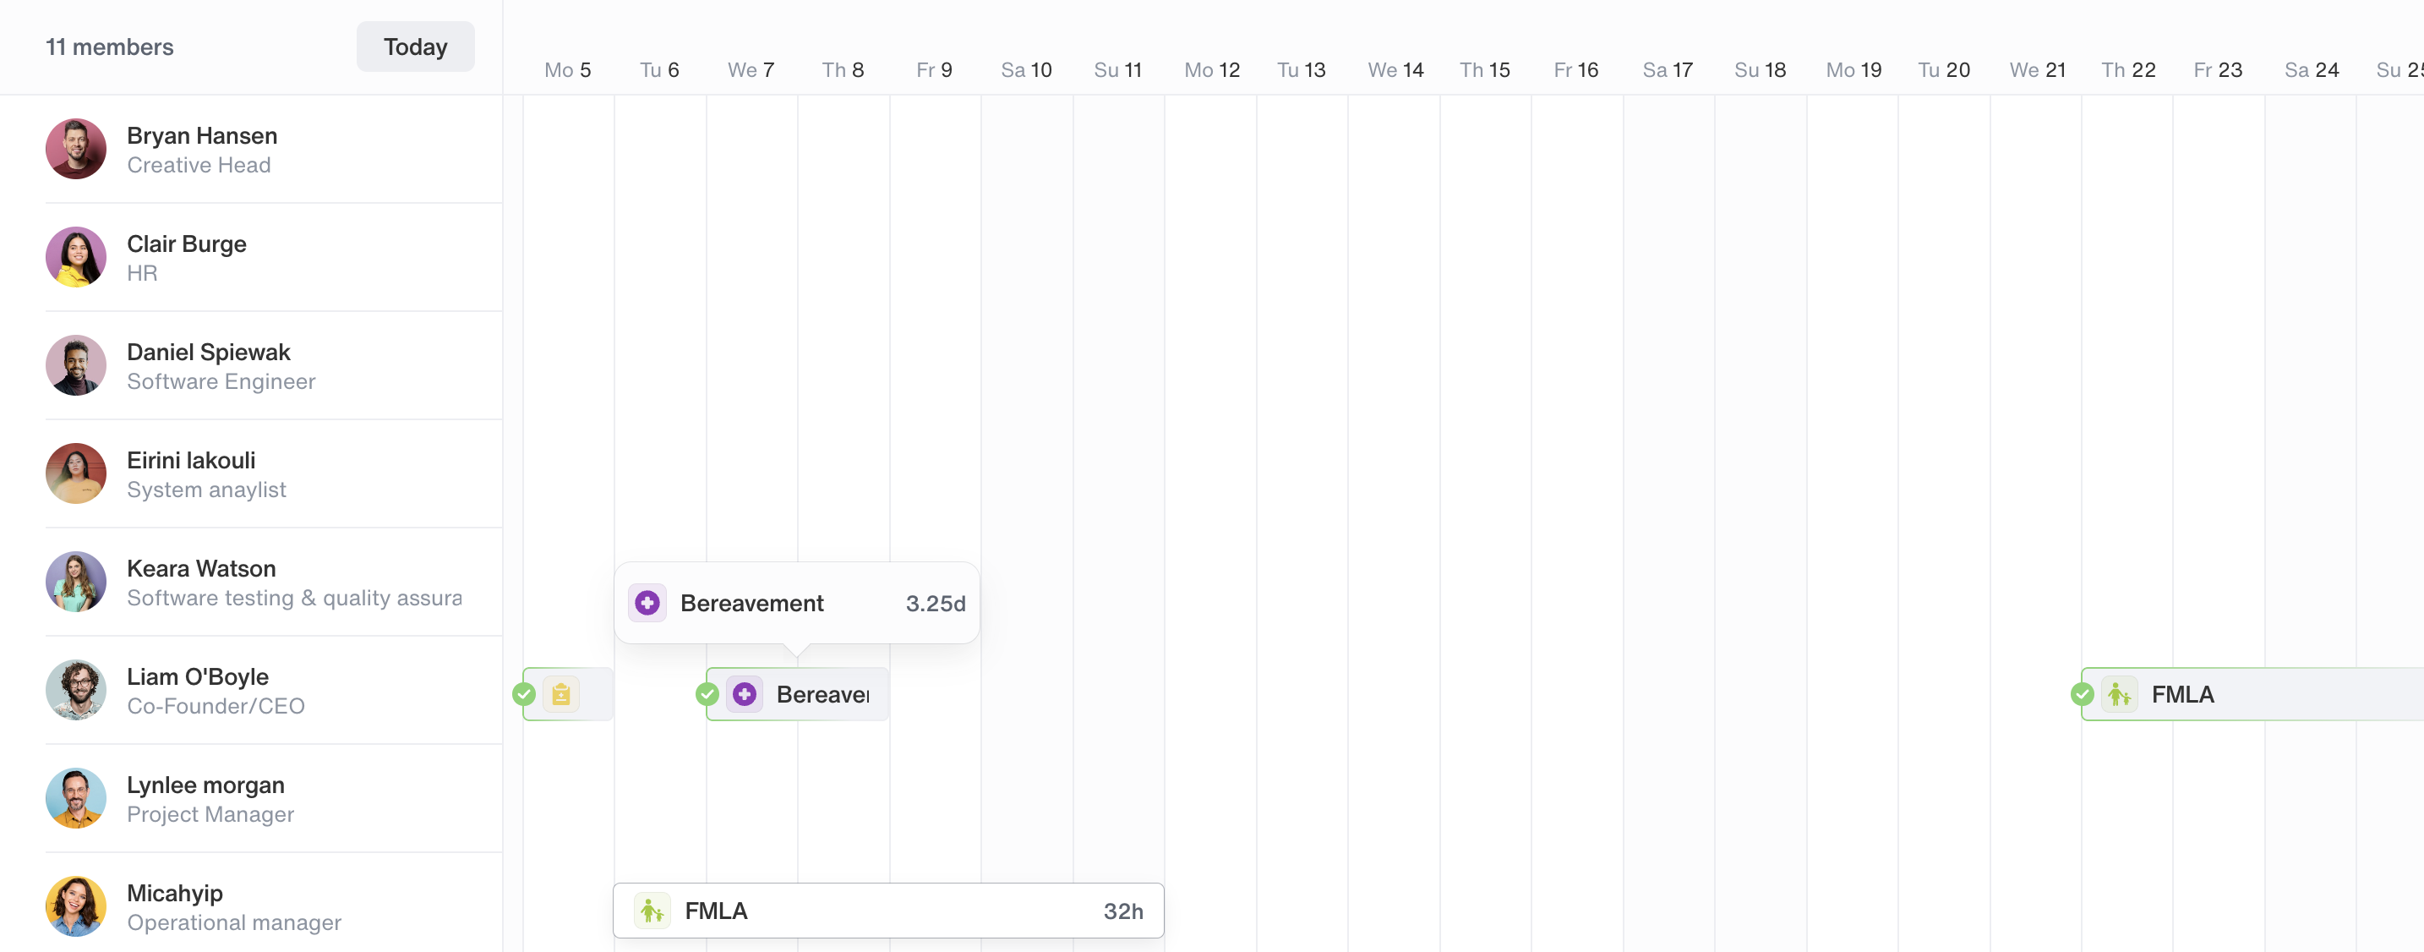2424x952 pixels.
Task: Select the Tu 13 date header
Action: 1302,69
